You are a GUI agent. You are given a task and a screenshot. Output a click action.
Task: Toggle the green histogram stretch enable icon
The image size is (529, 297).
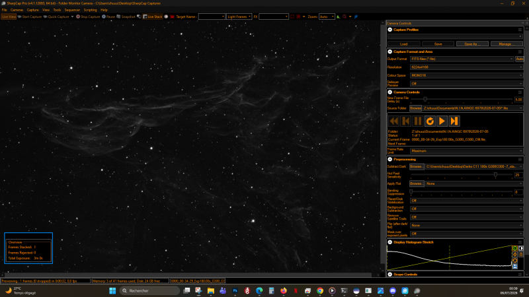(x=515, y=249)
